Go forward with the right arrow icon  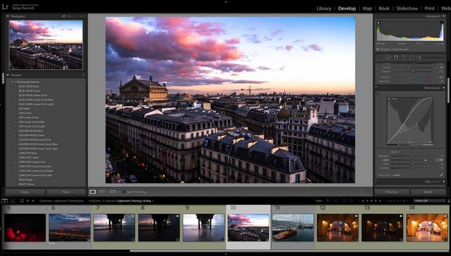tap(33, 201)
